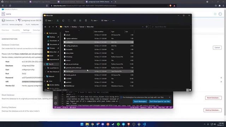
Task: Open Pictures in Quick access sidebar
Action: pyautogui.click(x=52, y=48)
